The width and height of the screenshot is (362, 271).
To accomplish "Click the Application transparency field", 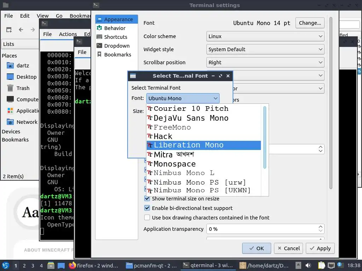I will 265,229.
